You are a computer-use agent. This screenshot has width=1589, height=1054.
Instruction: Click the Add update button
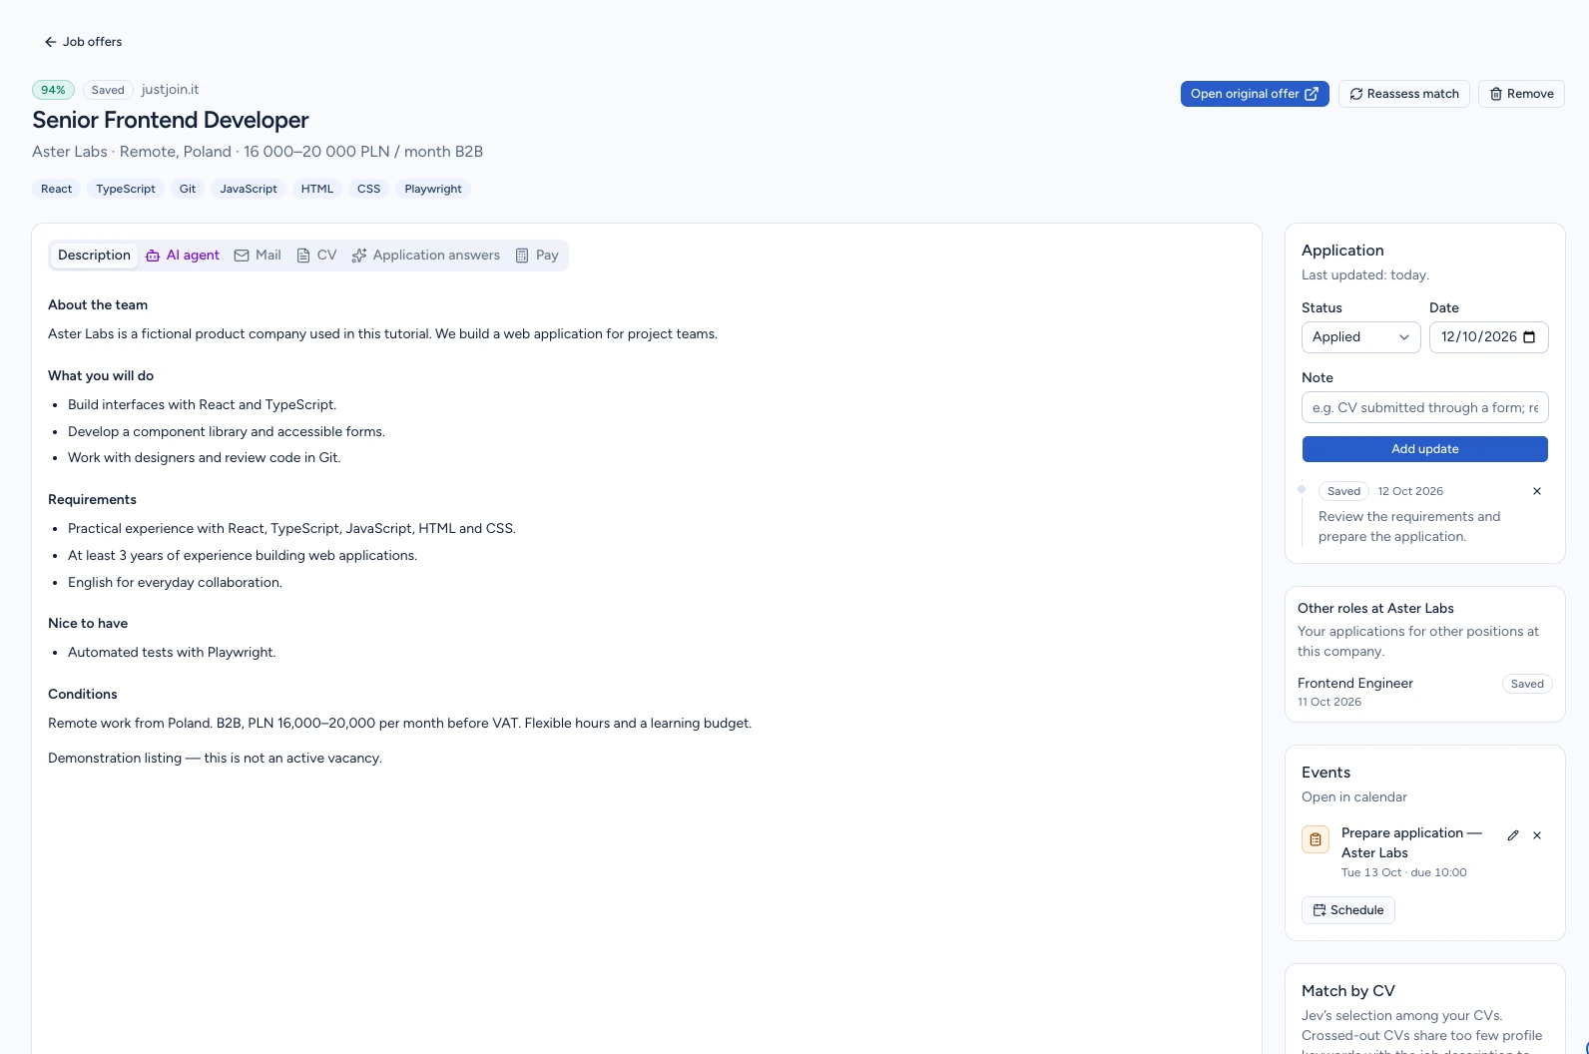(x=1425, y=449)
